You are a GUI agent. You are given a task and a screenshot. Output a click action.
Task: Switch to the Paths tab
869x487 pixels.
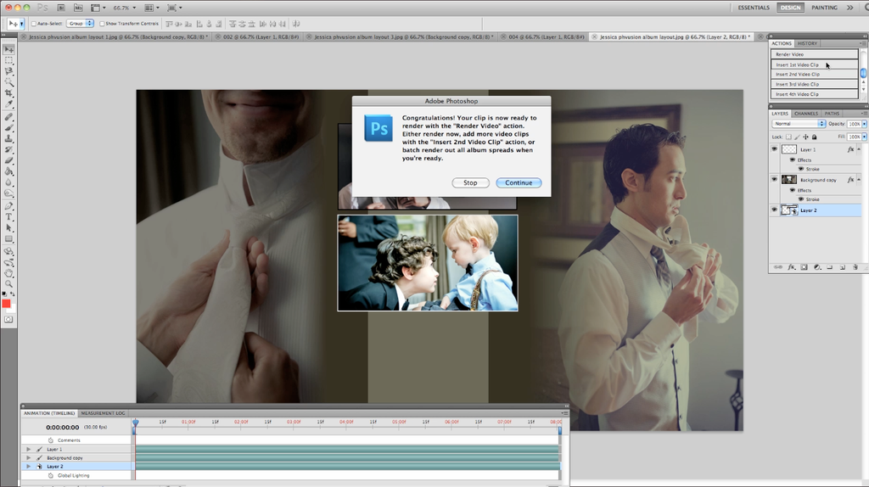(x=832, y=113)
